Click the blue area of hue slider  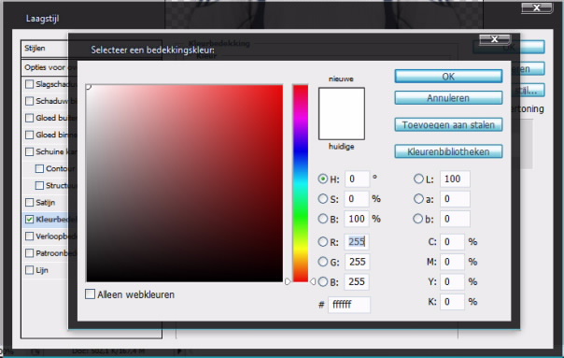pos(301,151)
